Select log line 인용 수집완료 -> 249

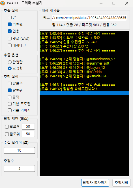pos(84,42)
